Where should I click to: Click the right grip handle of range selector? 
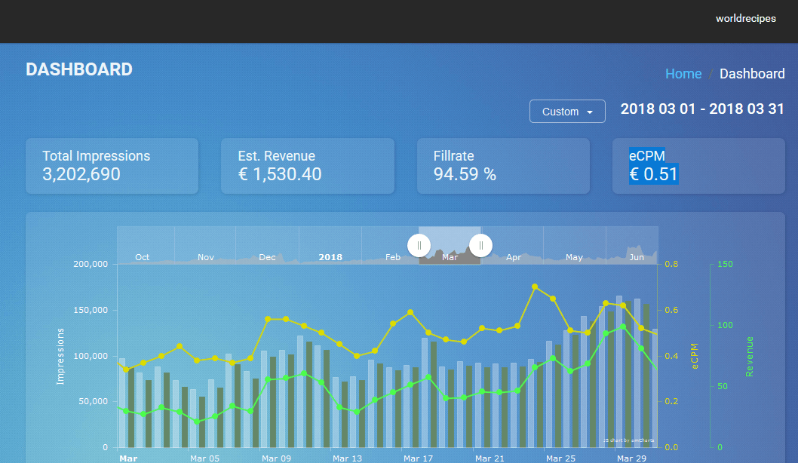coord(480,245)
